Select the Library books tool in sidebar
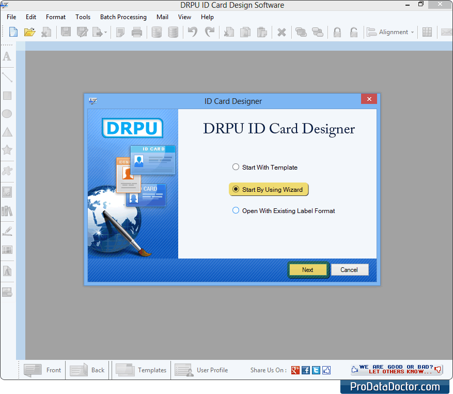 (7, 211)
